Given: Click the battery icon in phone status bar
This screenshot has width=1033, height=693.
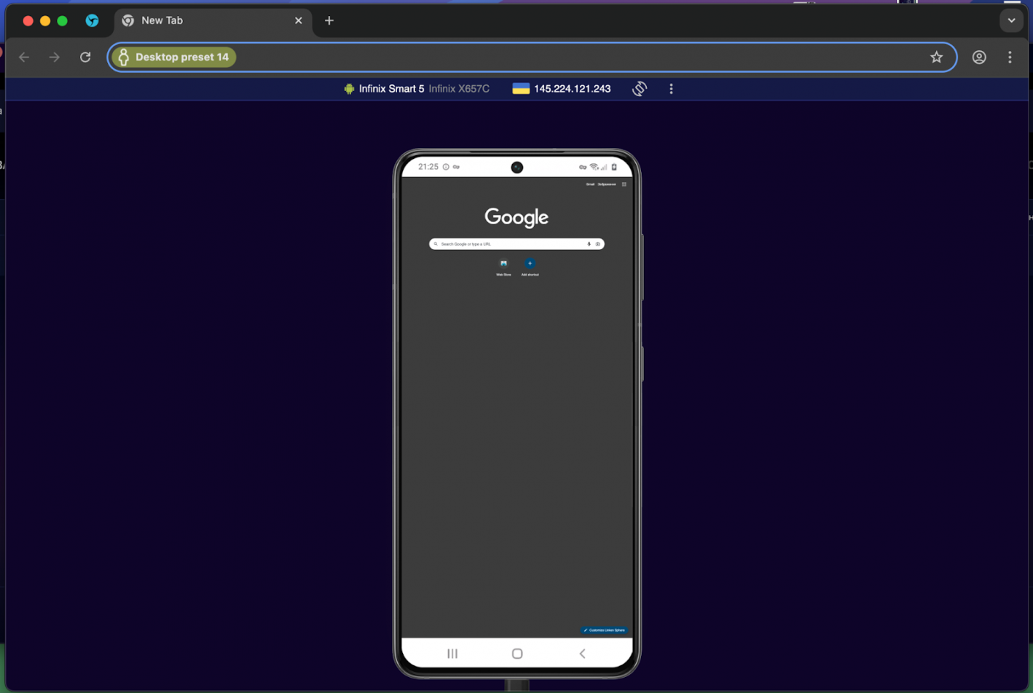Looking at the screenshot, I should pyautogui.click(x=614, y=167).
